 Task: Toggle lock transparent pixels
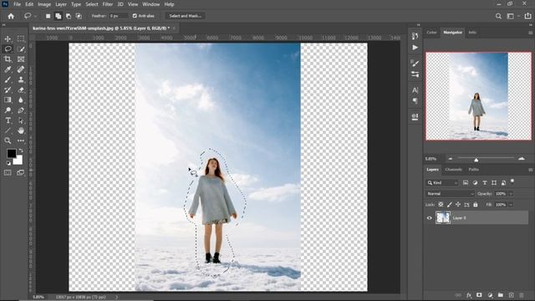coord(441,204)
